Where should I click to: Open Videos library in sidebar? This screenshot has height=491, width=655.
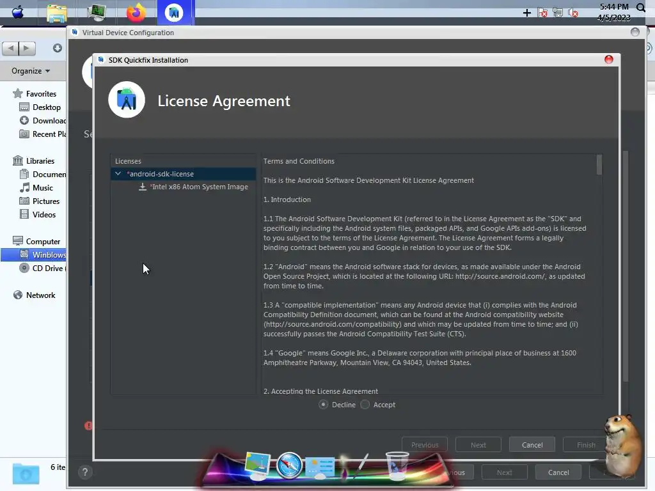point(44,214)
